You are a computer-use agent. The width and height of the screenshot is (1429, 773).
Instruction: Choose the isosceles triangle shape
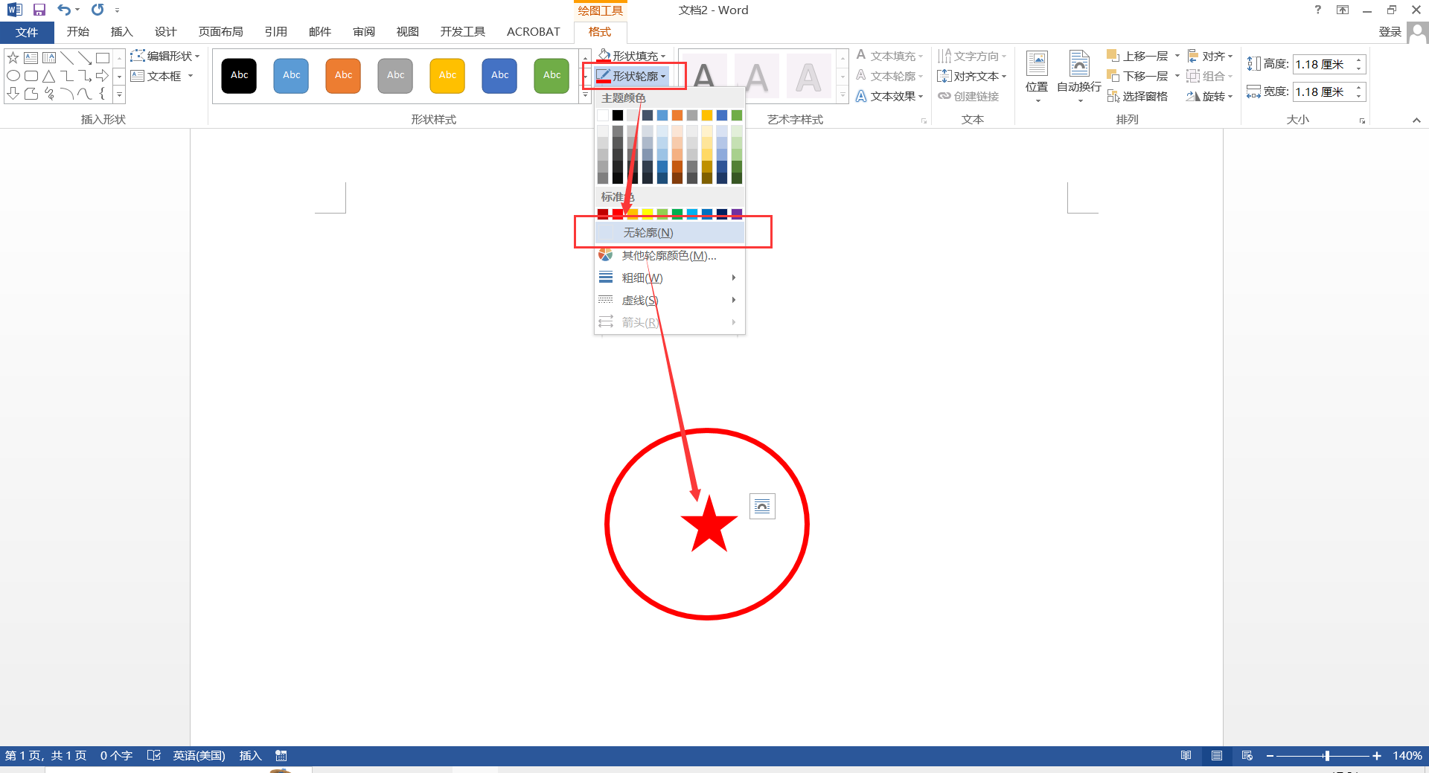[48, 76]
